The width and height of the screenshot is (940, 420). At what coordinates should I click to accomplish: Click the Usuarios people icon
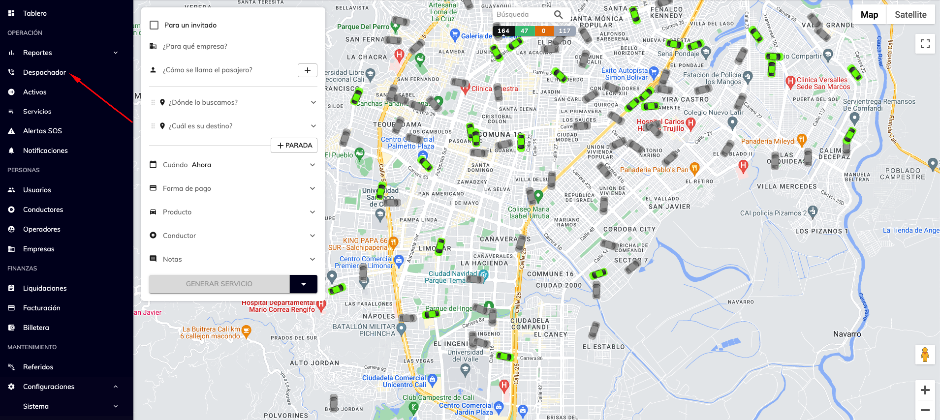pos(11,190)
